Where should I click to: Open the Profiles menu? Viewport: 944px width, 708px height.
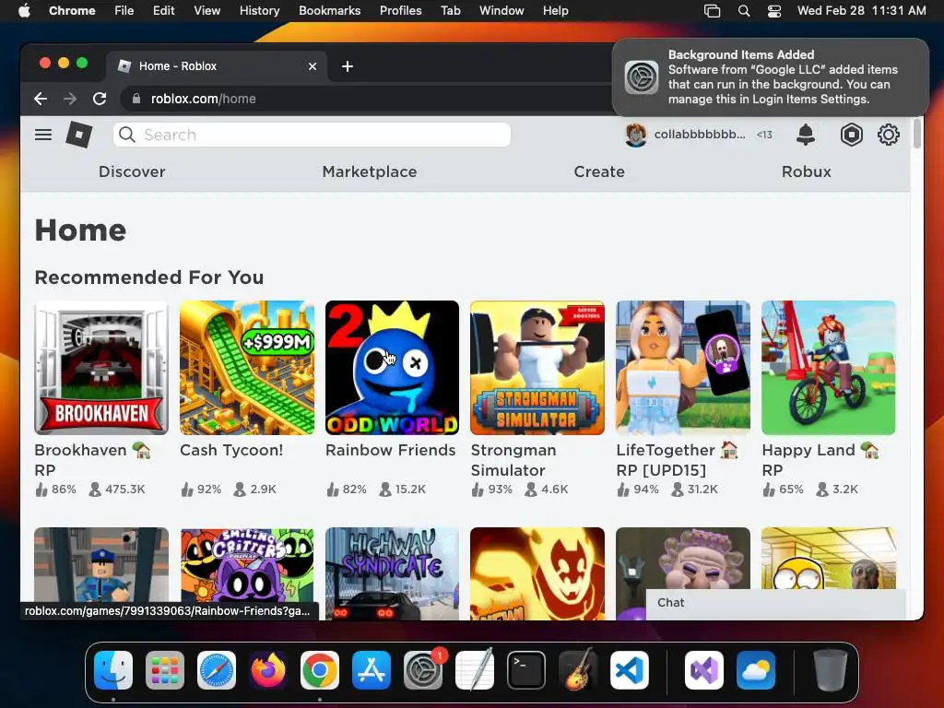pyautogui.click(x=400, y=11)
